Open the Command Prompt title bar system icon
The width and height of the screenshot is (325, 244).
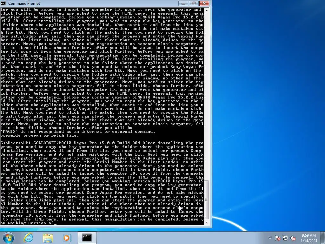pyautogui.click(x=3, y=3)
